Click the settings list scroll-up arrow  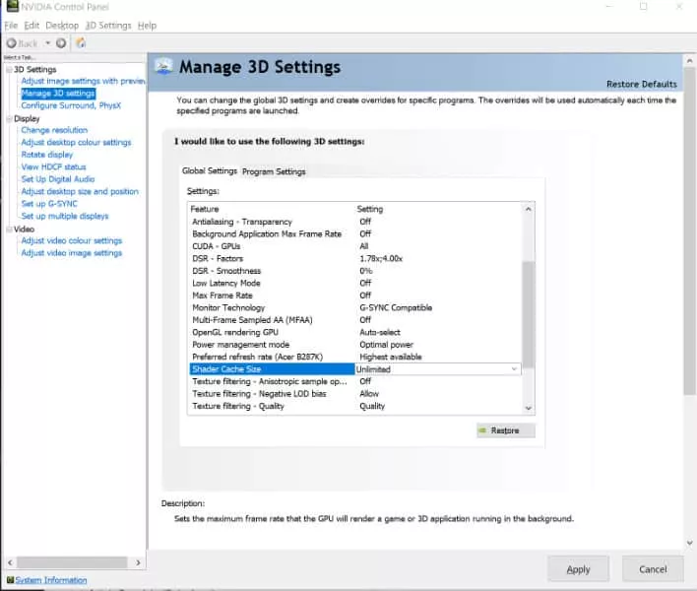pos(528,209)
